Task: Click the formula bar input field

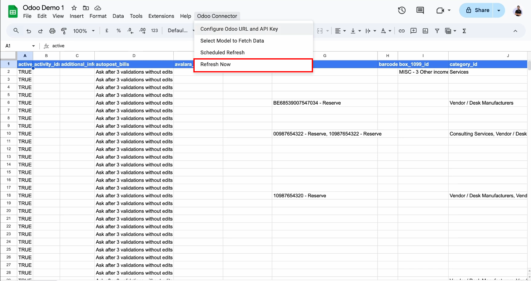Action: (123, 46)
